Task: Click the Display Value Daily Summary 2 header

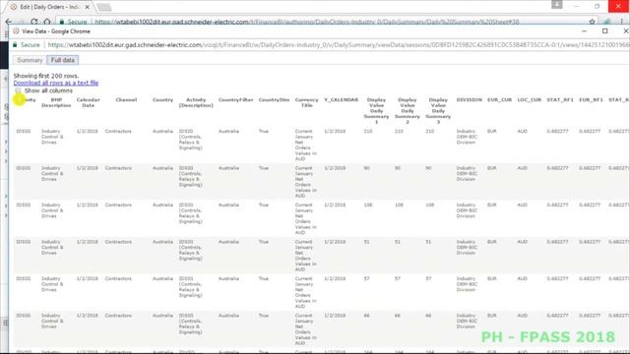Action: [408, 111]
